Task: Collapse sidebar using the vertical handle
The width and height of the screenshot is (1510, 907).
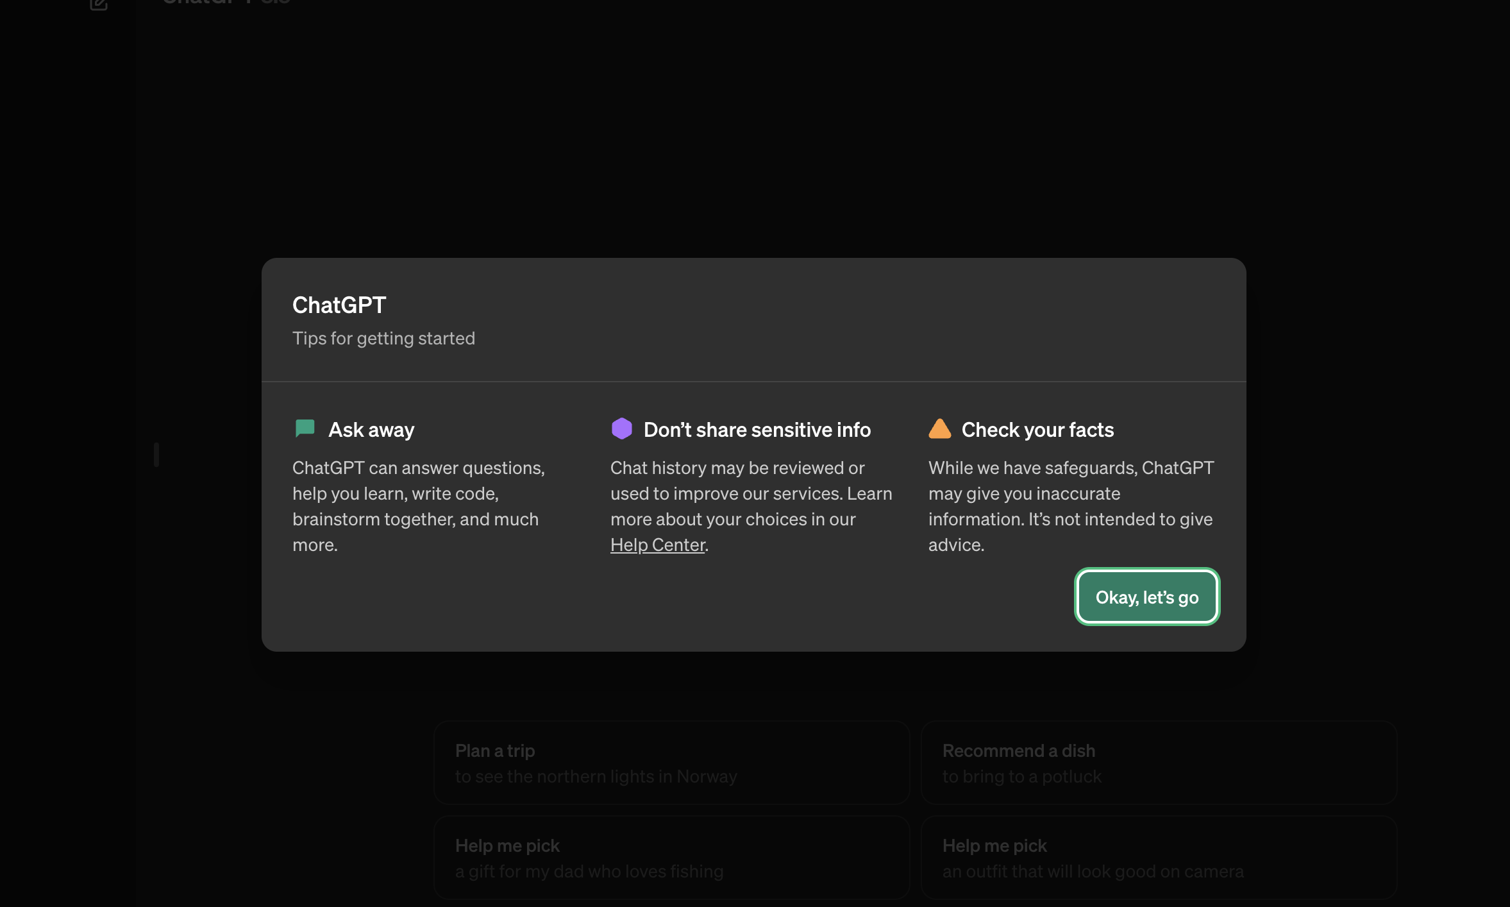Action: click(x=156, y=454)
